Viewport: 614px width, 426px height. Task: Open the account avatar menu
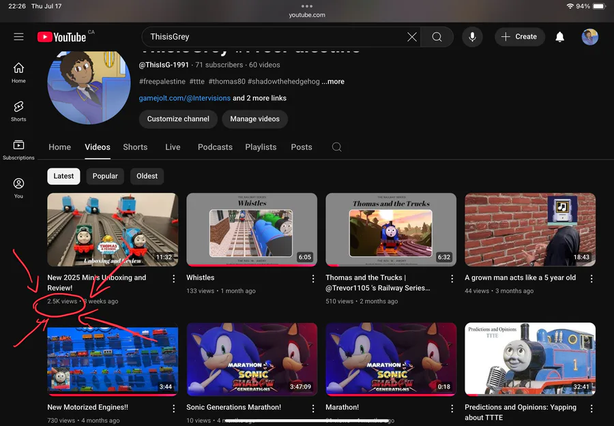tap(589, 37)
